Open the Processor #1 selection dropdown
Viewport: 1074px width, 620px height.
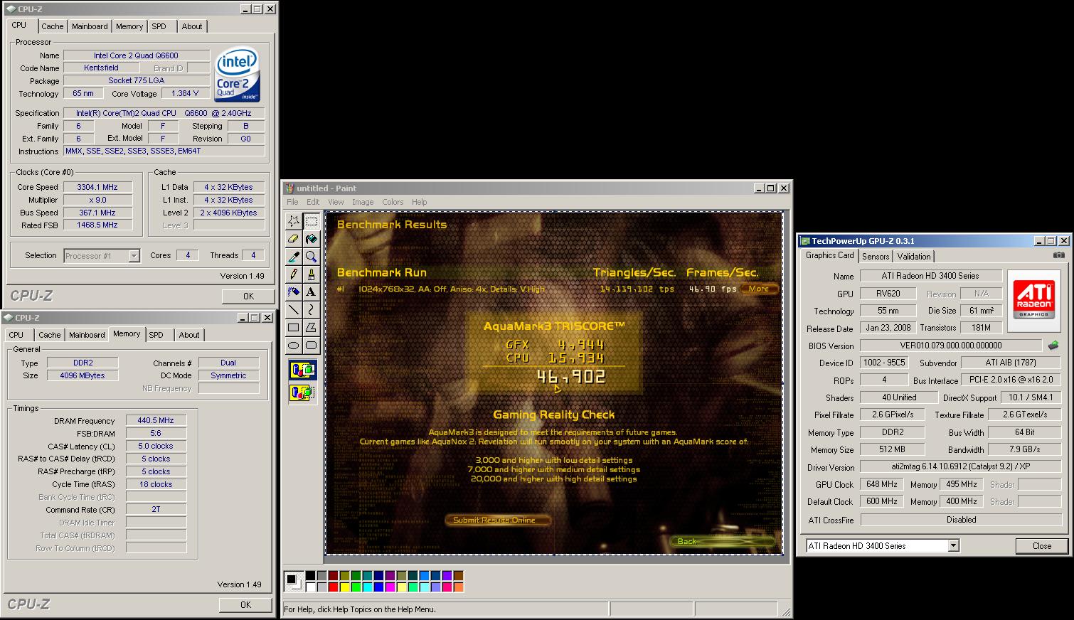point(134,256)
